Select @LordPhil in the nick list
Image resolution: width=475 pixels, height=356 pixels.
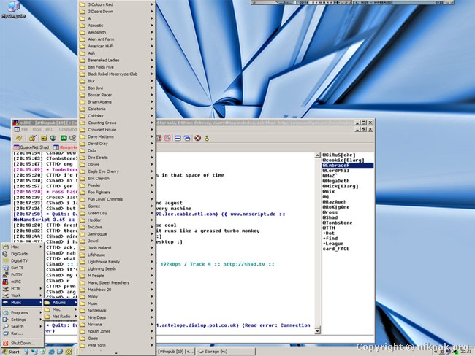(x=348, y=171)
